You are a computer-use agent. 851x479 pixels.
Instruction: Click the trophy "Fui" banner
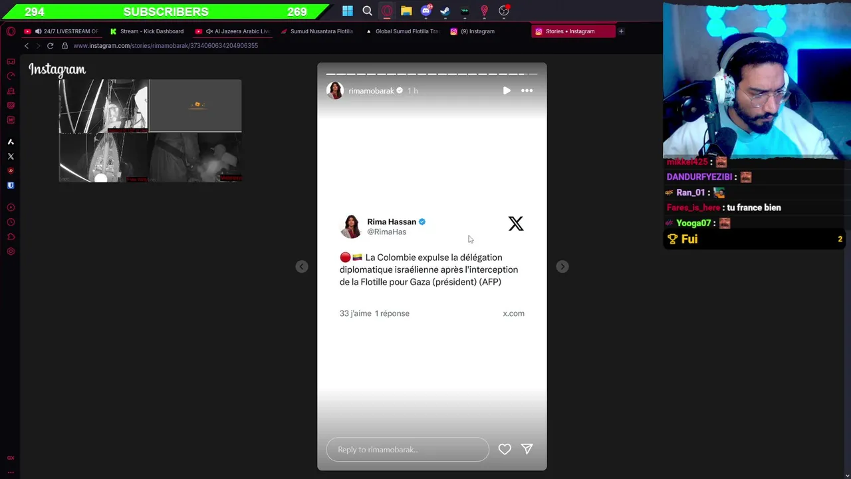(x=754, y=239)
